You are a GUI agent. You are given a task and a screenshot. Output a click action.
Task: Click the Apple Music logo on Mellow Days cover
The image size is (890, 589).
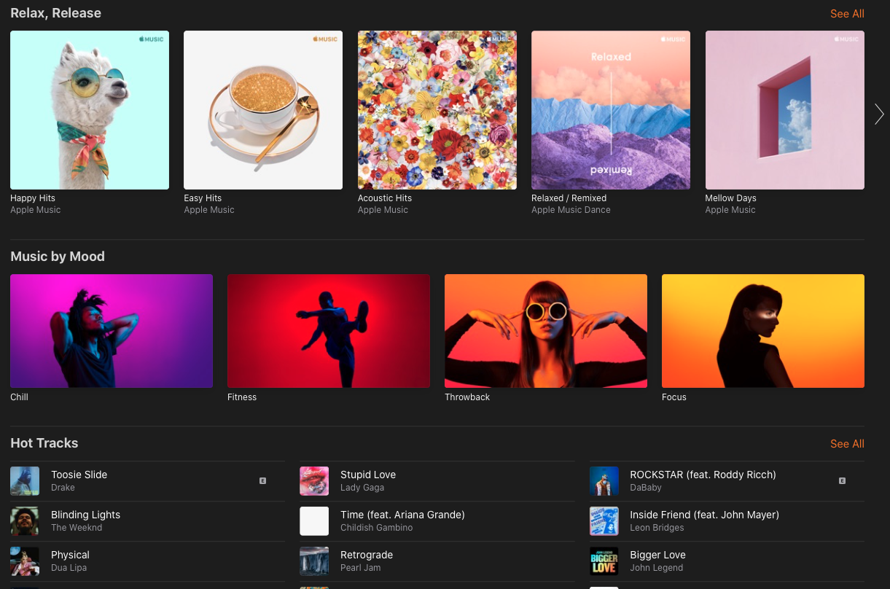pos(843,39)
